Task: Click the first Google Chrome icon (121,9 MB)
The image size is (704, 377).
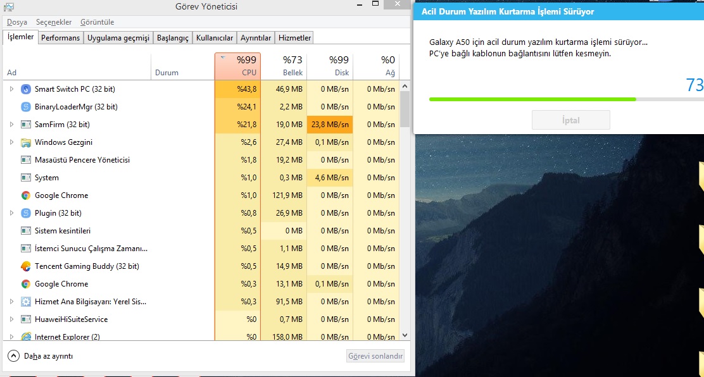Action: coord(26,195)
